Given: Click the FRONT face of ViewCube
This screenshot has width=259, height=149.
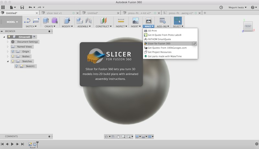Looking at the screenshot, I should point(248,26).
